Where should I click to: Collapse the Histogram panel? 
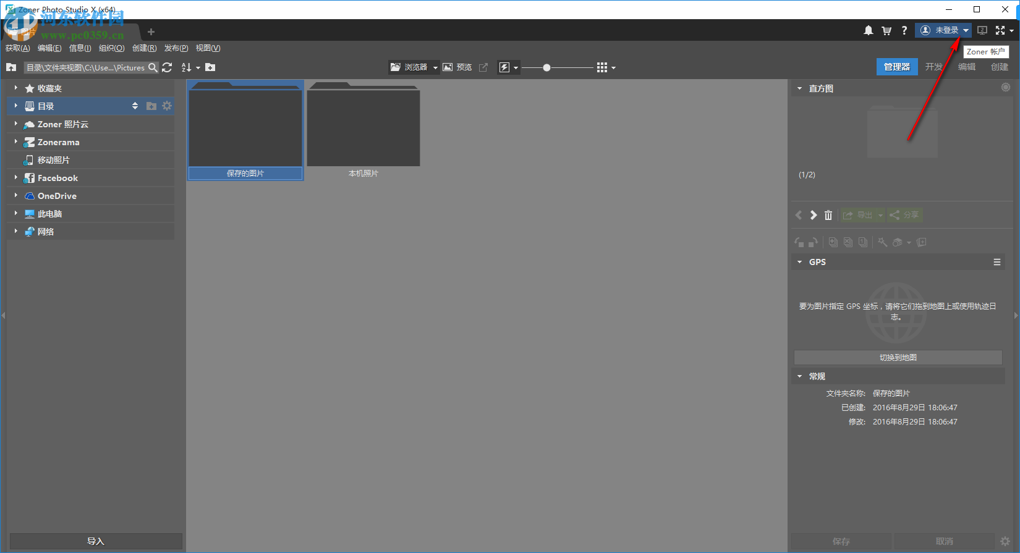799,88
